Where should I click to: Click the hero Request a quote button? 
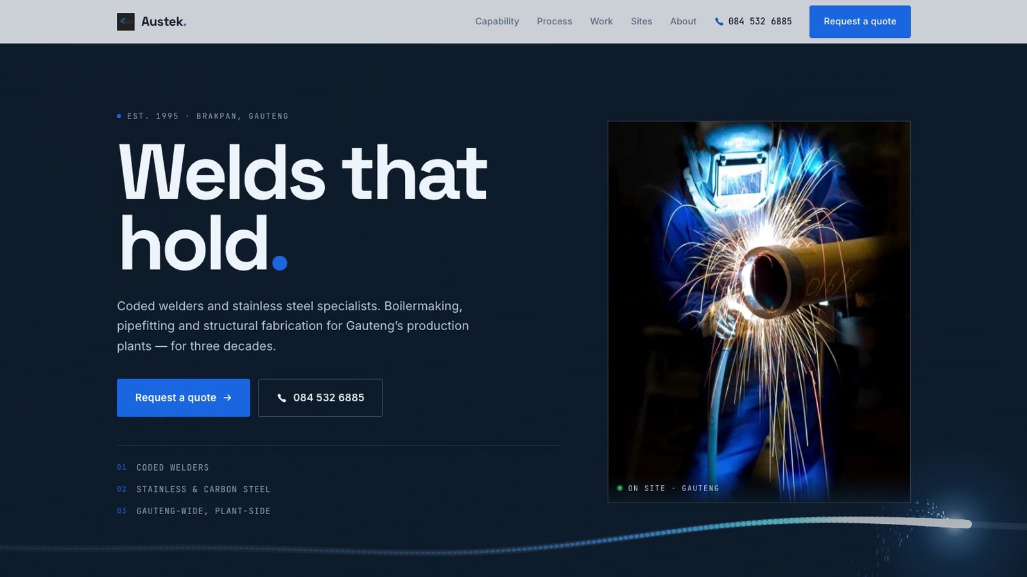coord(184,398)
